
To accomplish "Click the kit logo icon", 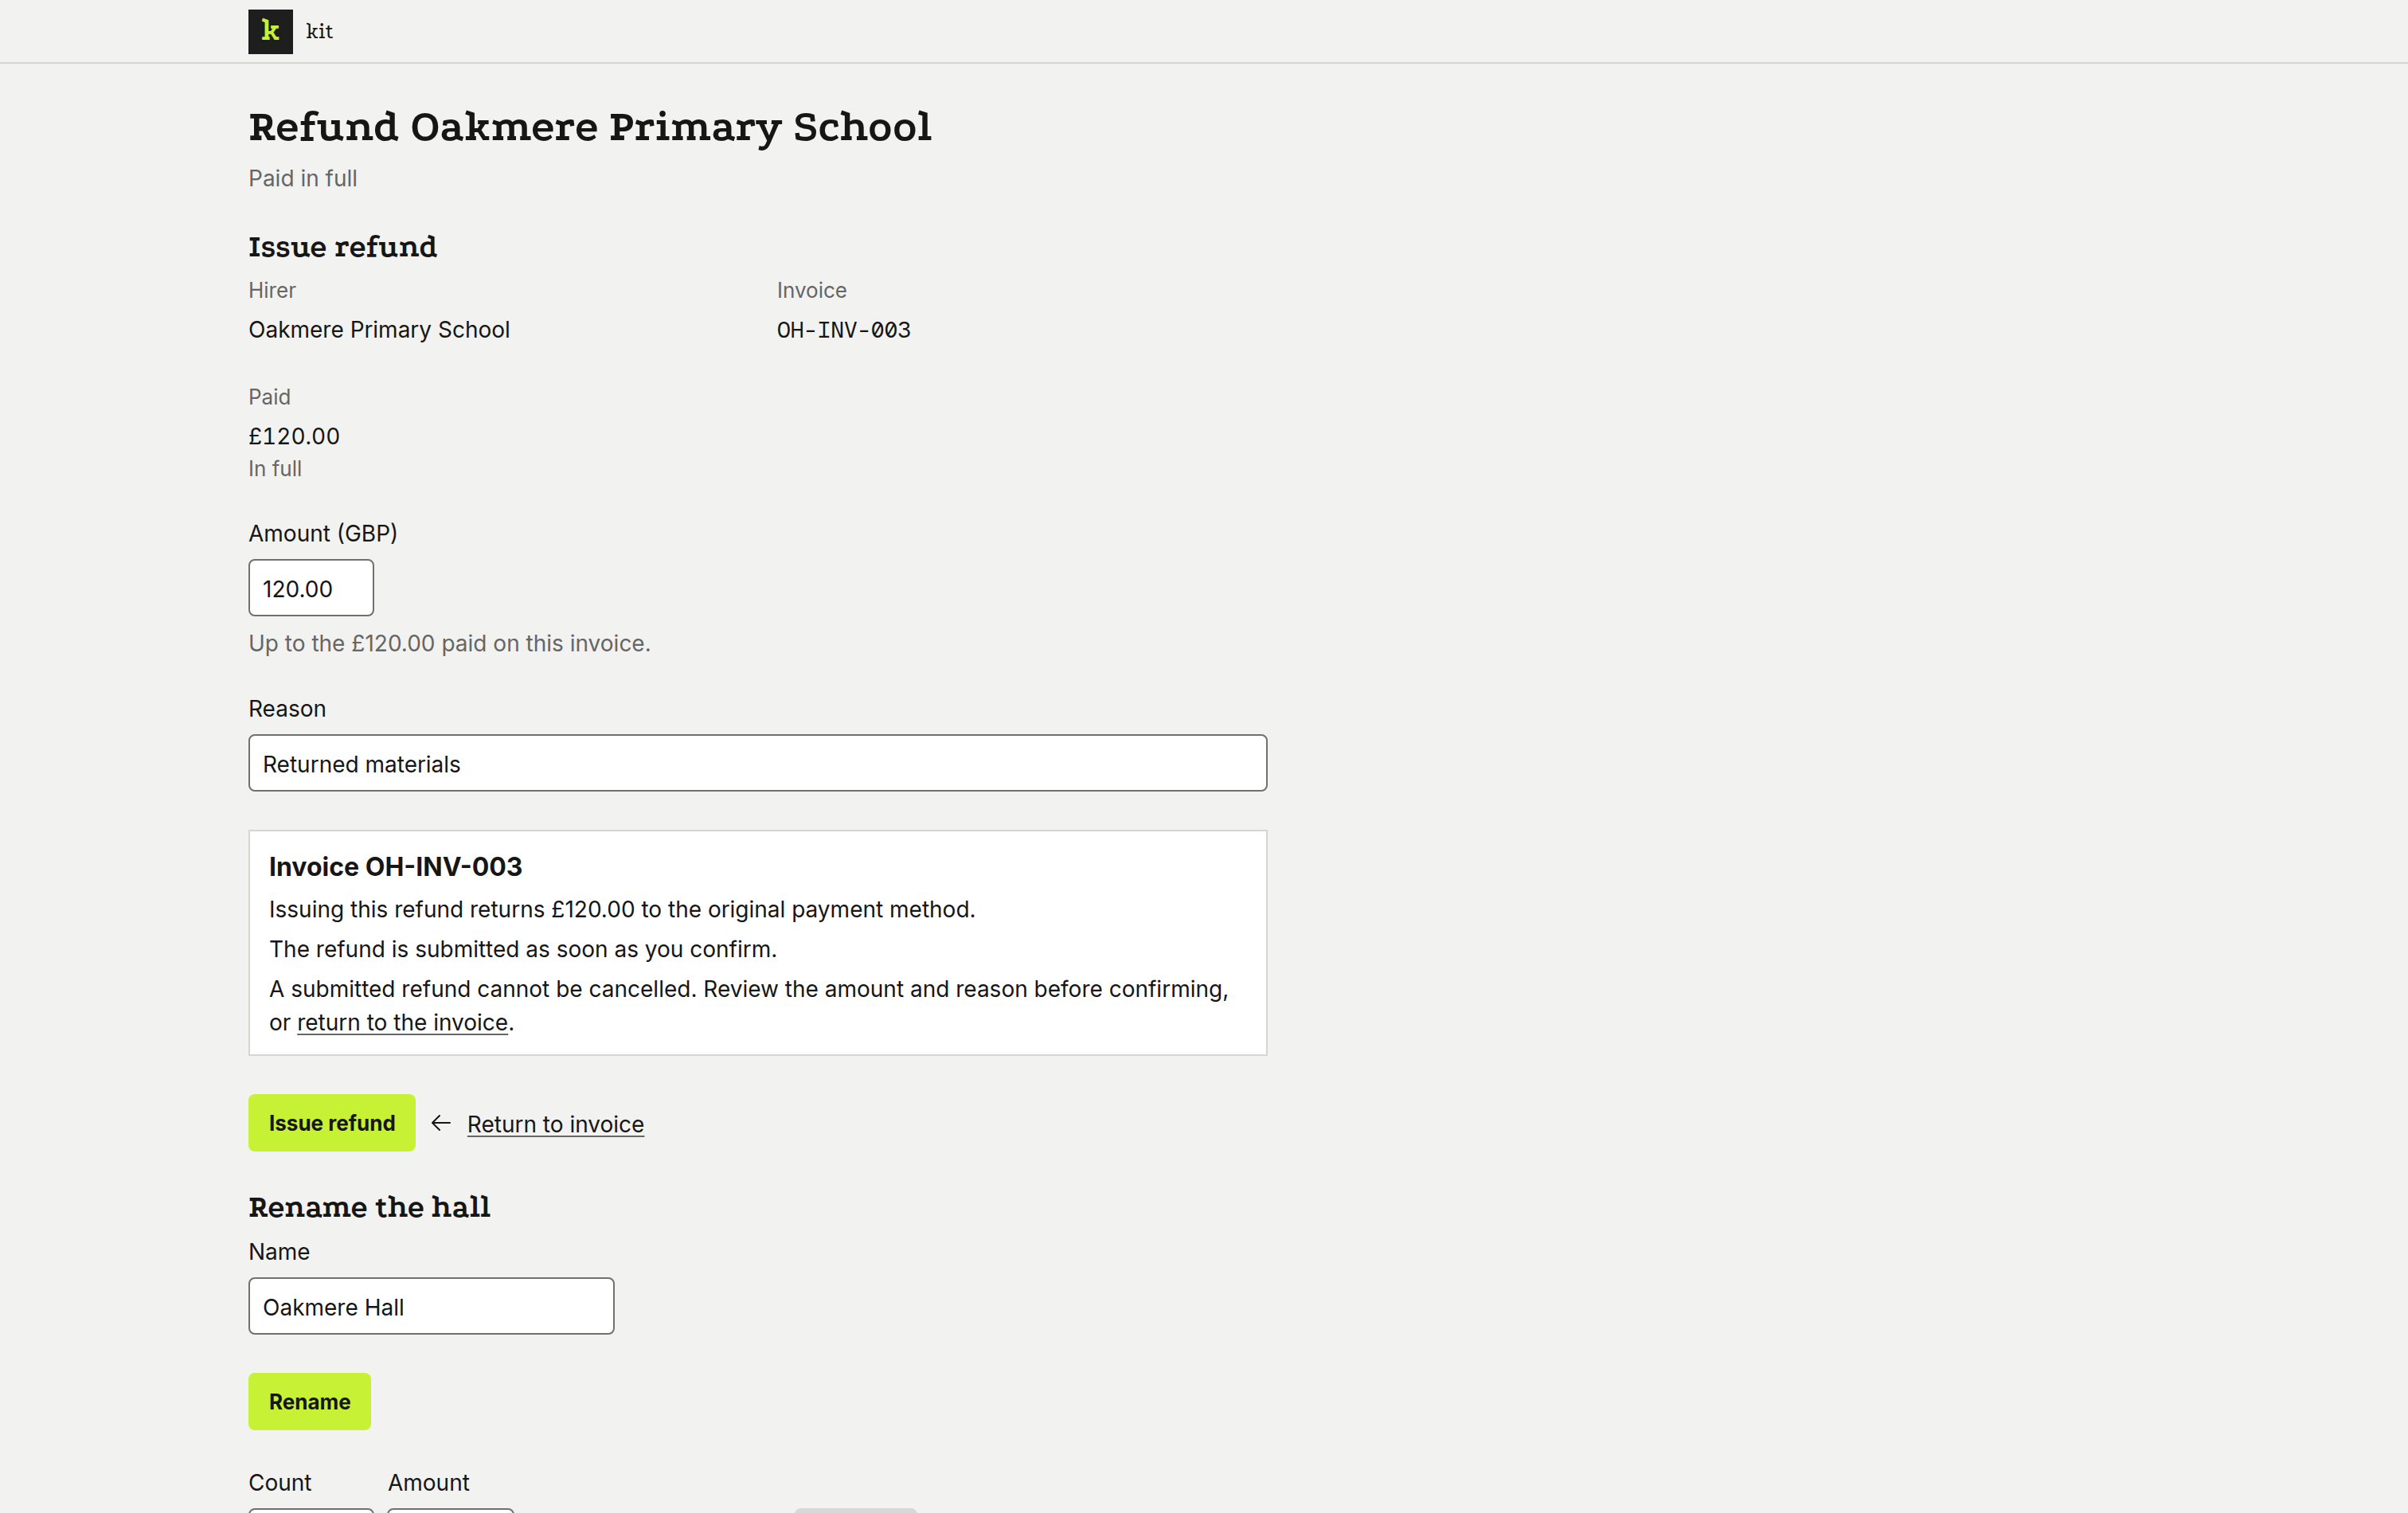I will (x=270, y=31).
